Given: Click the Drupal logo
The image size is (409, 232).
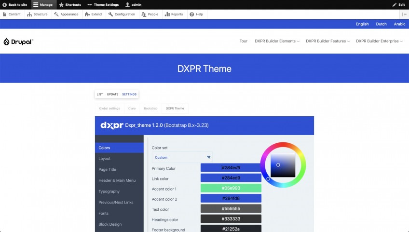Looking at the screenshot, I should tap(18, 41).
